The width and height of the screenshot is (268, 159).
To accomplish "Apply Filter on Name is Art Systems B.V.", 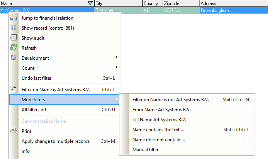I will click(x=65, y=90).
